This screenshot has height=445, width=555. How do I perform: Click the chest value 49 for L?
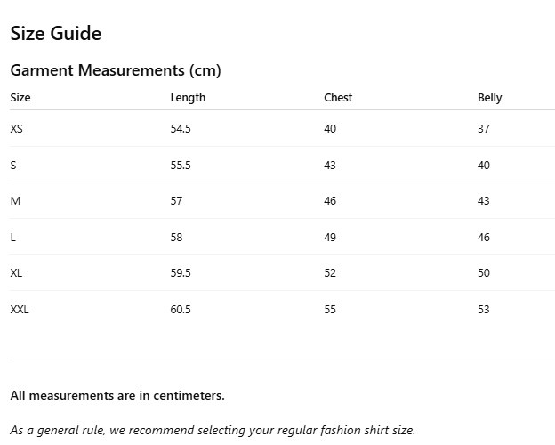(x=330, y=238)
